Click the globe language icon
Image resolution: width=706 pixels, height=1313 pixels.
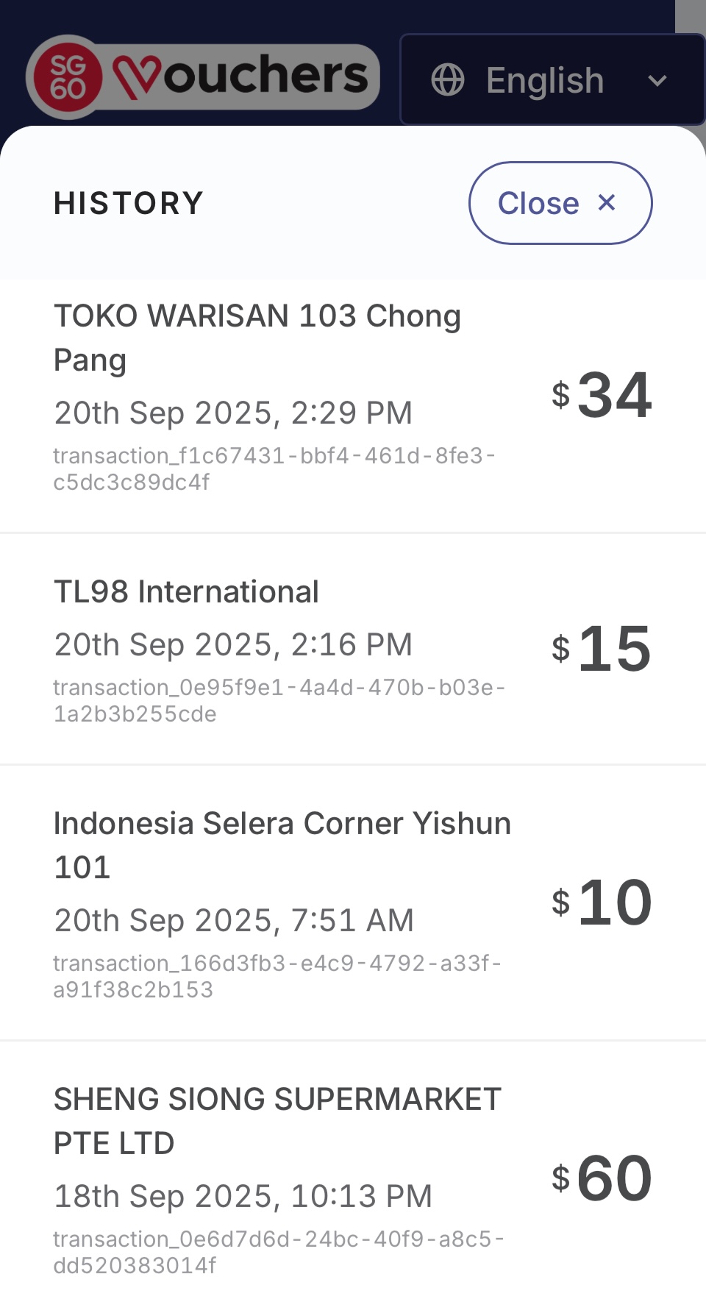[x=447, y=79]
